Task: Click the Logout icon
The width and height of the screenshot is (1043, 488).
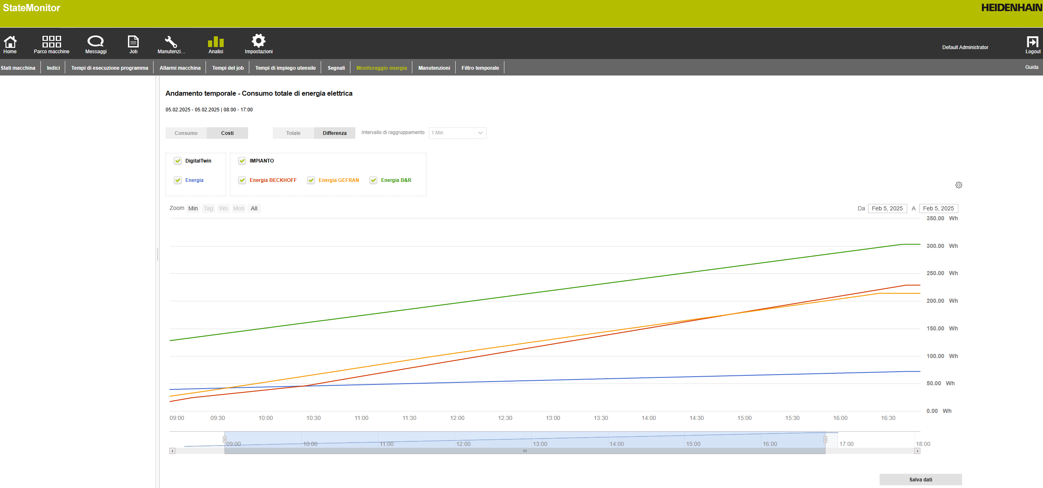Action: (x=1032, y=42)
